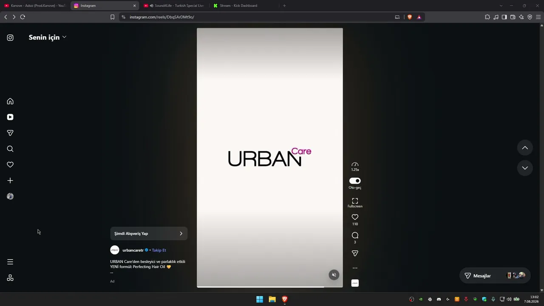Viewport: 544px width, 306px height.
Task: Click the install/cast screen icon in address bar
Action: coord(397,17)
